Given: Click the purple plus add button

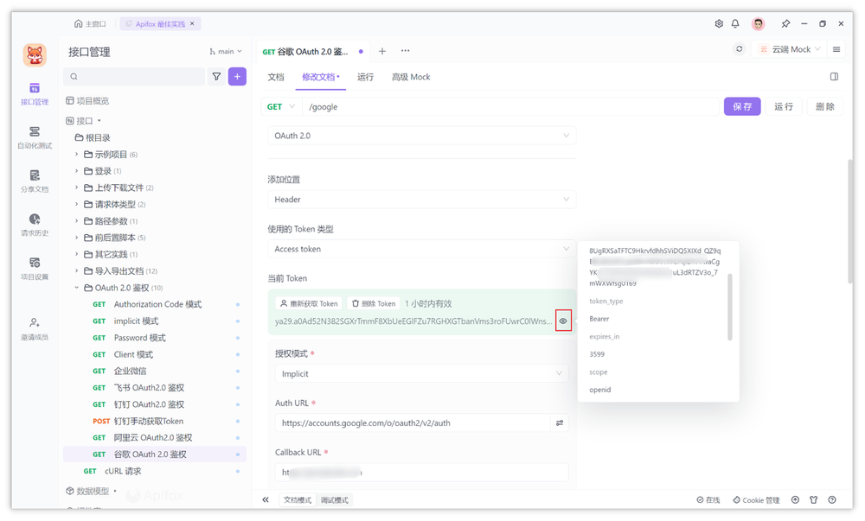Looking at the screenshot, I should click(x=237, y=77).
